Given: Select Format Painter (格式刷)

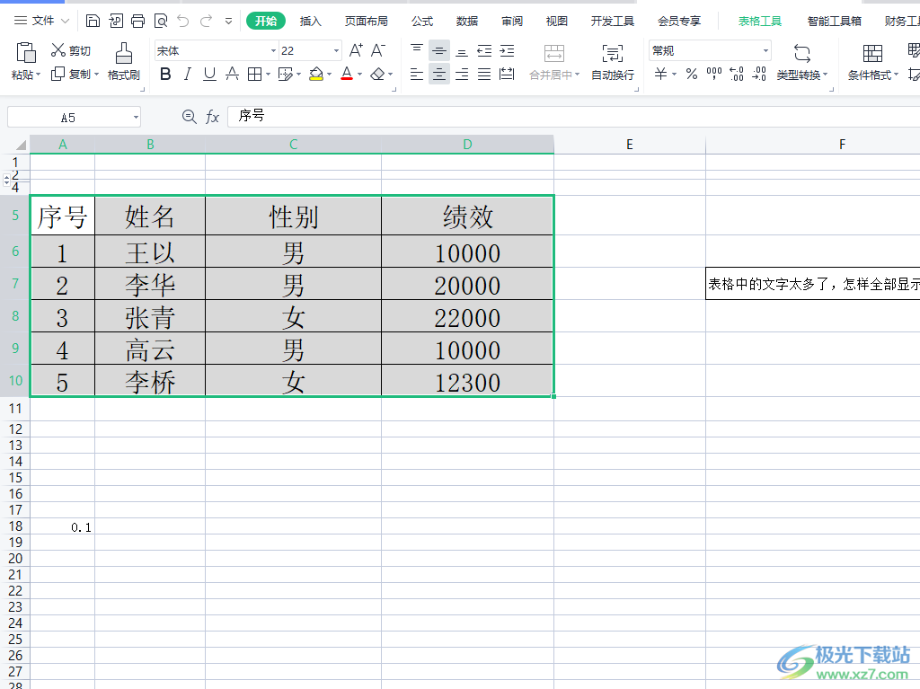Looking at the screenshot, I should [124, 61].
